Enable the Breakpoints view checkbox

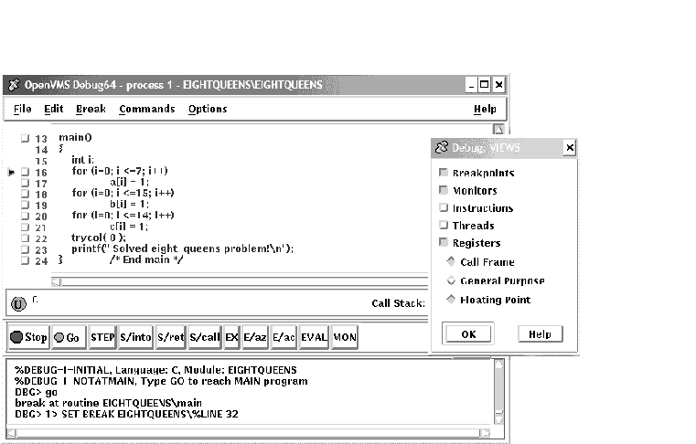444,174
